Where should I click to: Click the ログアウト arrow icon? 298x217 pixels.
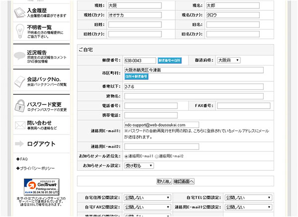[x=20, y=144]
